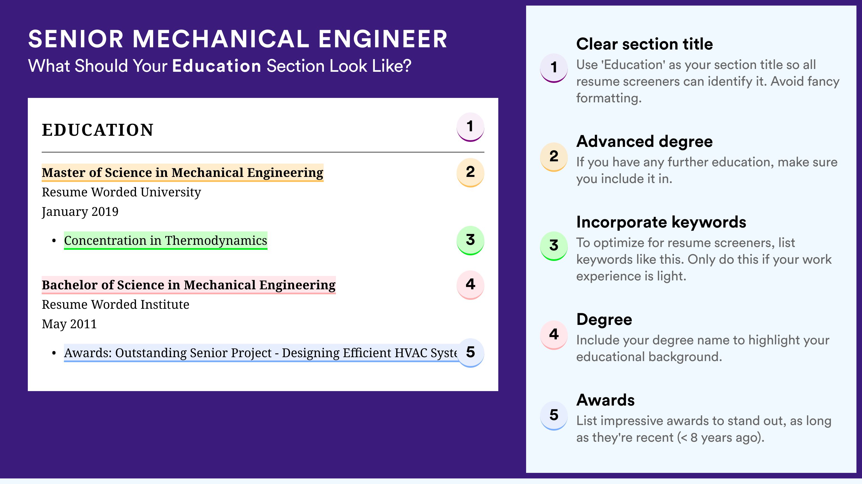Viewport: 862px width, 484px height.
Task: Select badge 1 next to Clear section title
Action: click(x=554, y=68)
